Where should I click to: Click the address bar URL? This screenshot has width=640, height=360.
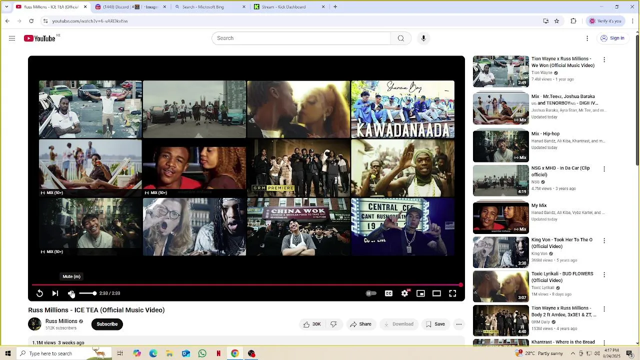(90, 21)
